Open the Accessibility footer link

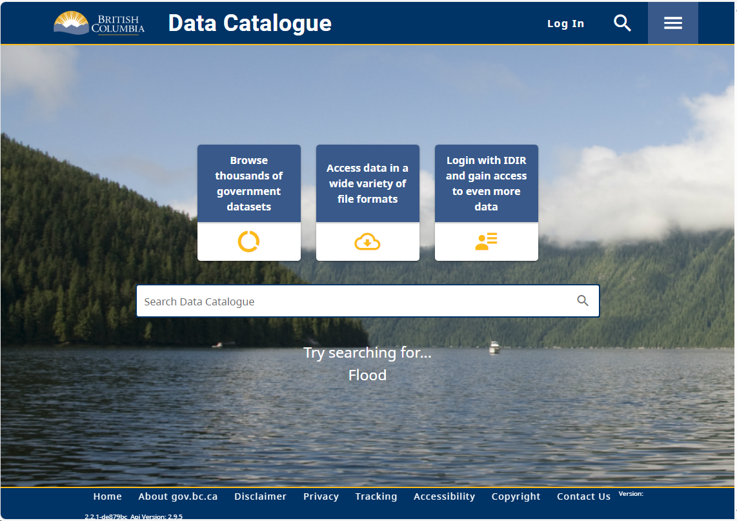pyautogui.click(x=444, y=496)
